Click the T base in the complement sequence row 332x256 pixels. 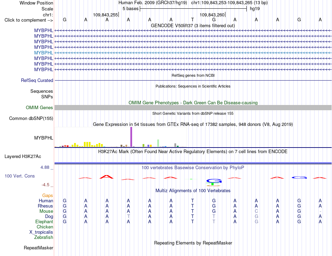coord(192,20)
